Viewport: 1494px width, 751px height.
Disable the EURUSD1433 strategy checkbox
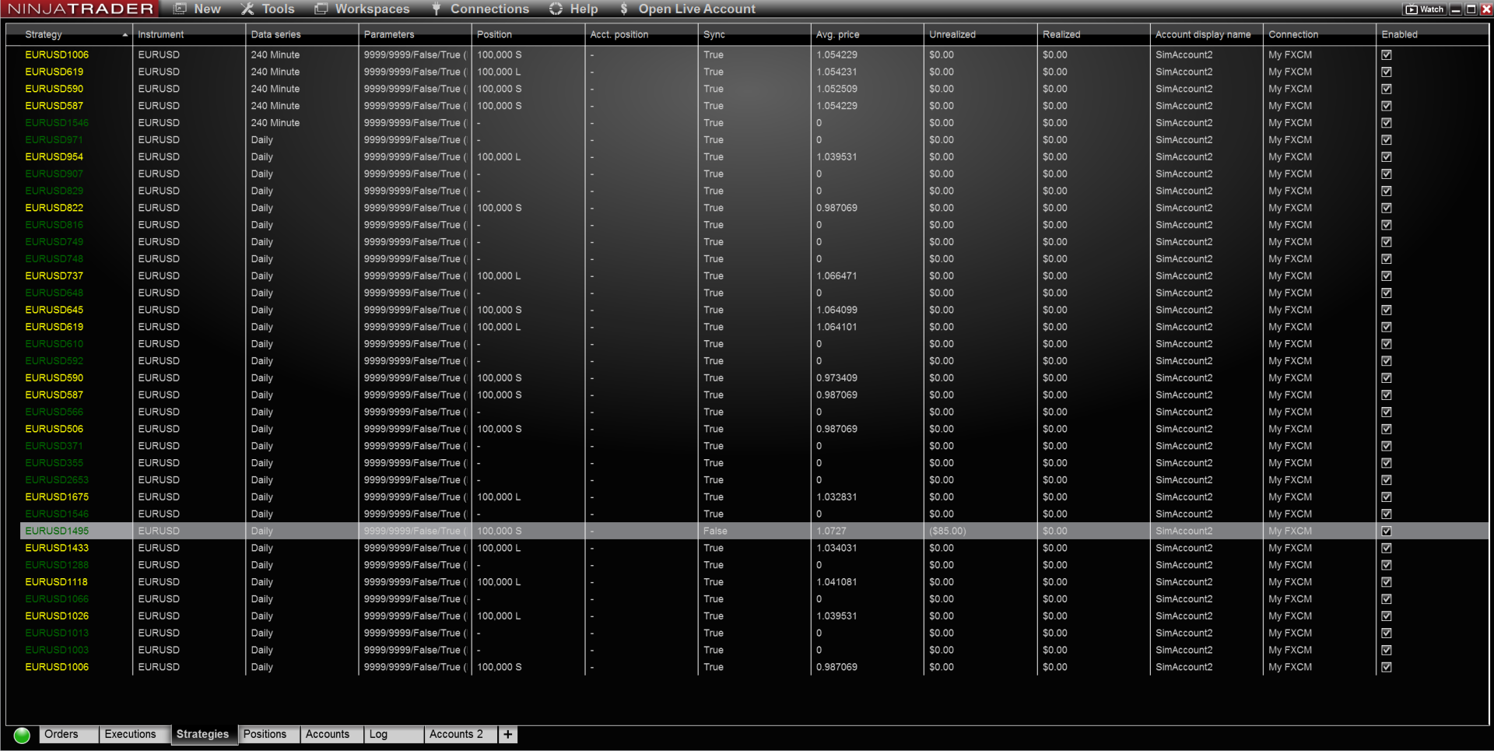click(1387, 549)
